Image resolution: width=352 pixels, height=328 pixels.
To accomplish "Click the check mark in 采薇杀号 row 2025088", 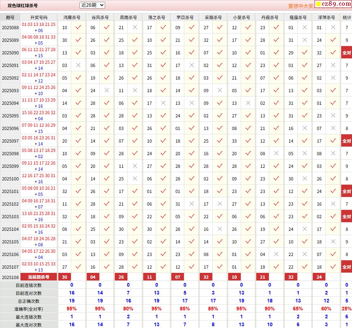I will tap(220, 27).
